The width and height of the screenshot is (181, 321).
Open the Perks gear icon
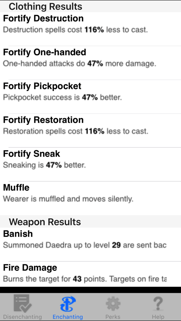pos(113,303)
